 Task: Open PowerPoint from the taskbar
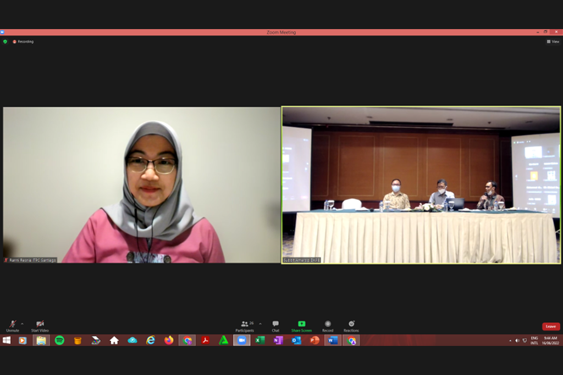314,340
